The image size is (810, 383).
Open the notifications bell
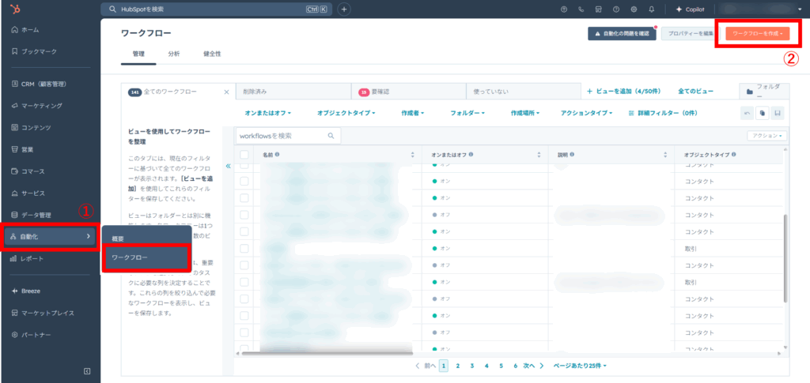click(x=651, y=9)
